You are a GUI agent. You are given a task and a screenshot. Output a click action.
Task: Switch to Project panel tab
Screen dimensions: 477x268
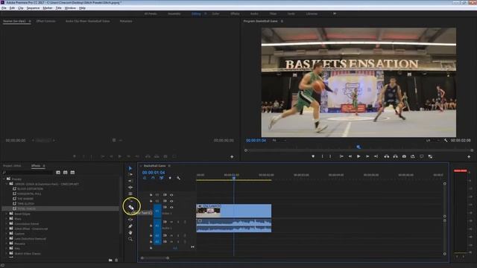(x=12, y=166)
